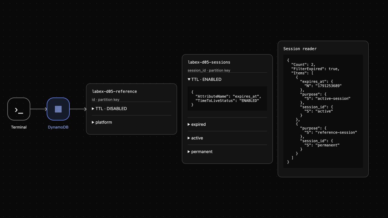Click the arrow from DynamoDB to reference table
This screenshot has height=218, width=388.
tap(78, 109)
